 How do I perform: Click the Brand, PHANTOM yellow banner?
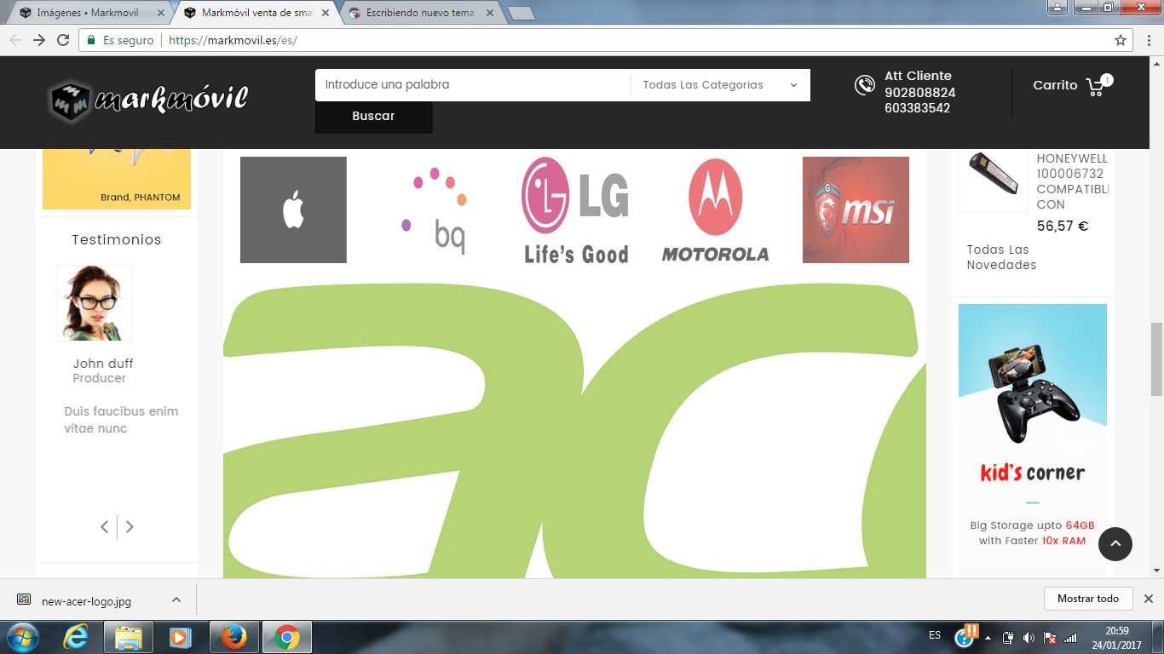tap(117, 179)
